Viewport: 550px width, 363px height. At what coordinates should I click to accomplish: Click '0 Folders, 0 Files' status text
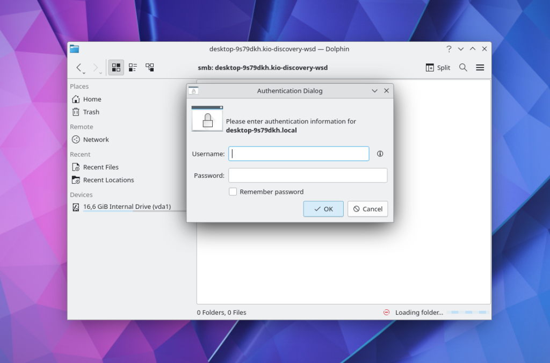click(x=221, y=313)
